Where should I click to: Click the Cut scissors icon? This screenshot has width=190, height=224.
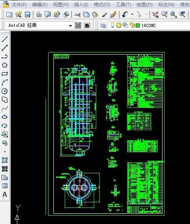tap(77, 15)
